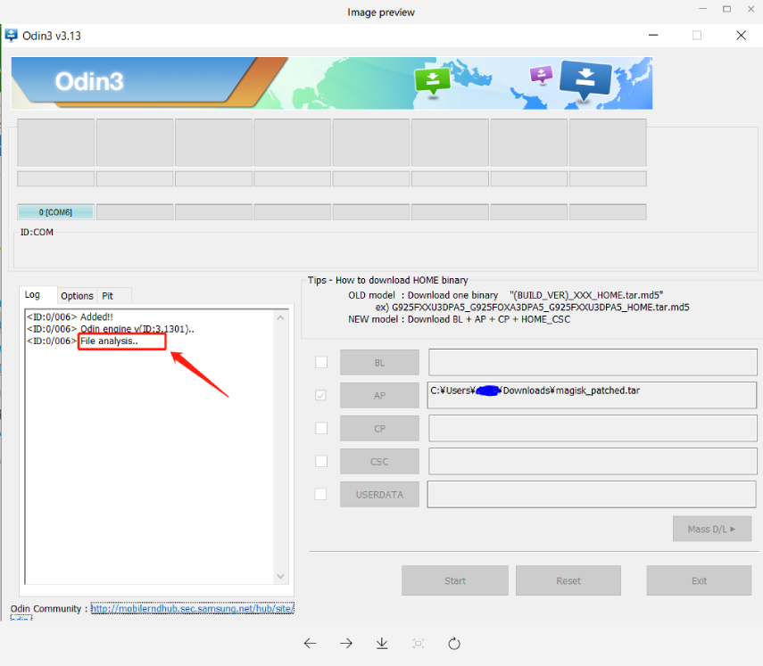The image size is (763, 666).
Task: Click the USERDATA file button
Action: pos(379,495)
